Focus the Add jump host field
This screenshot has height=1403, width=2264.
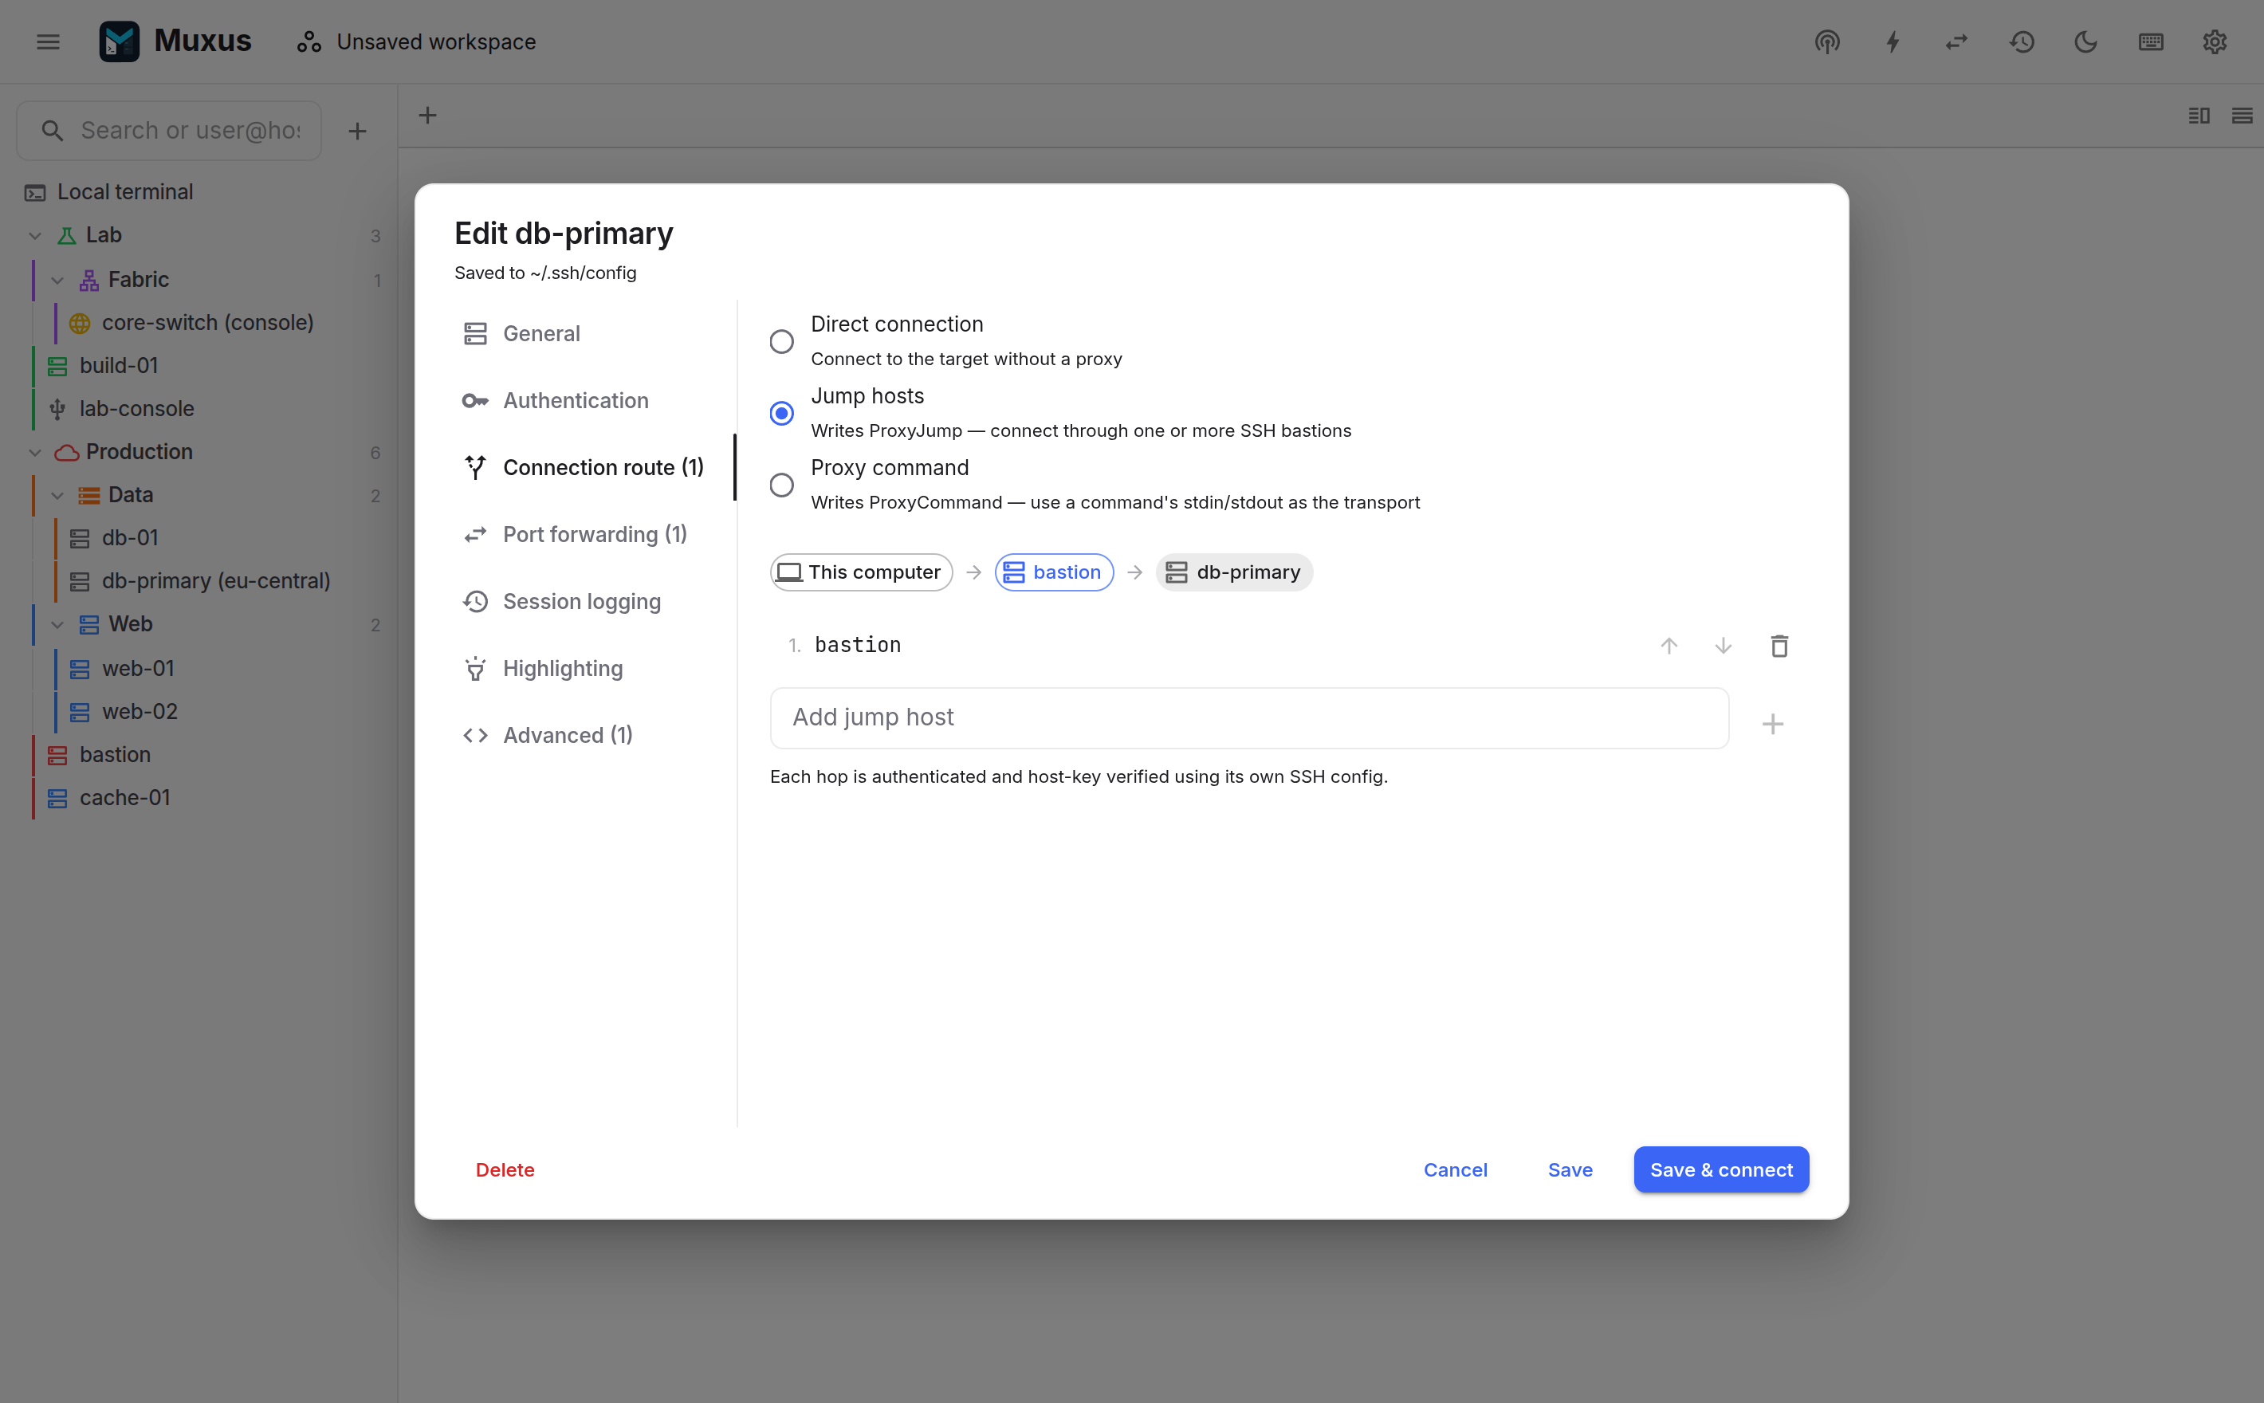[x=1249, y=717]
